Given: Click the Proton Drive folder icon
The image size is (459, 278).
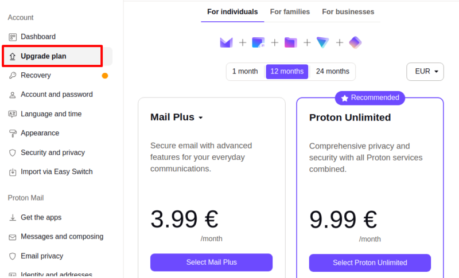Looking at the screenshot, I should 290,42.
